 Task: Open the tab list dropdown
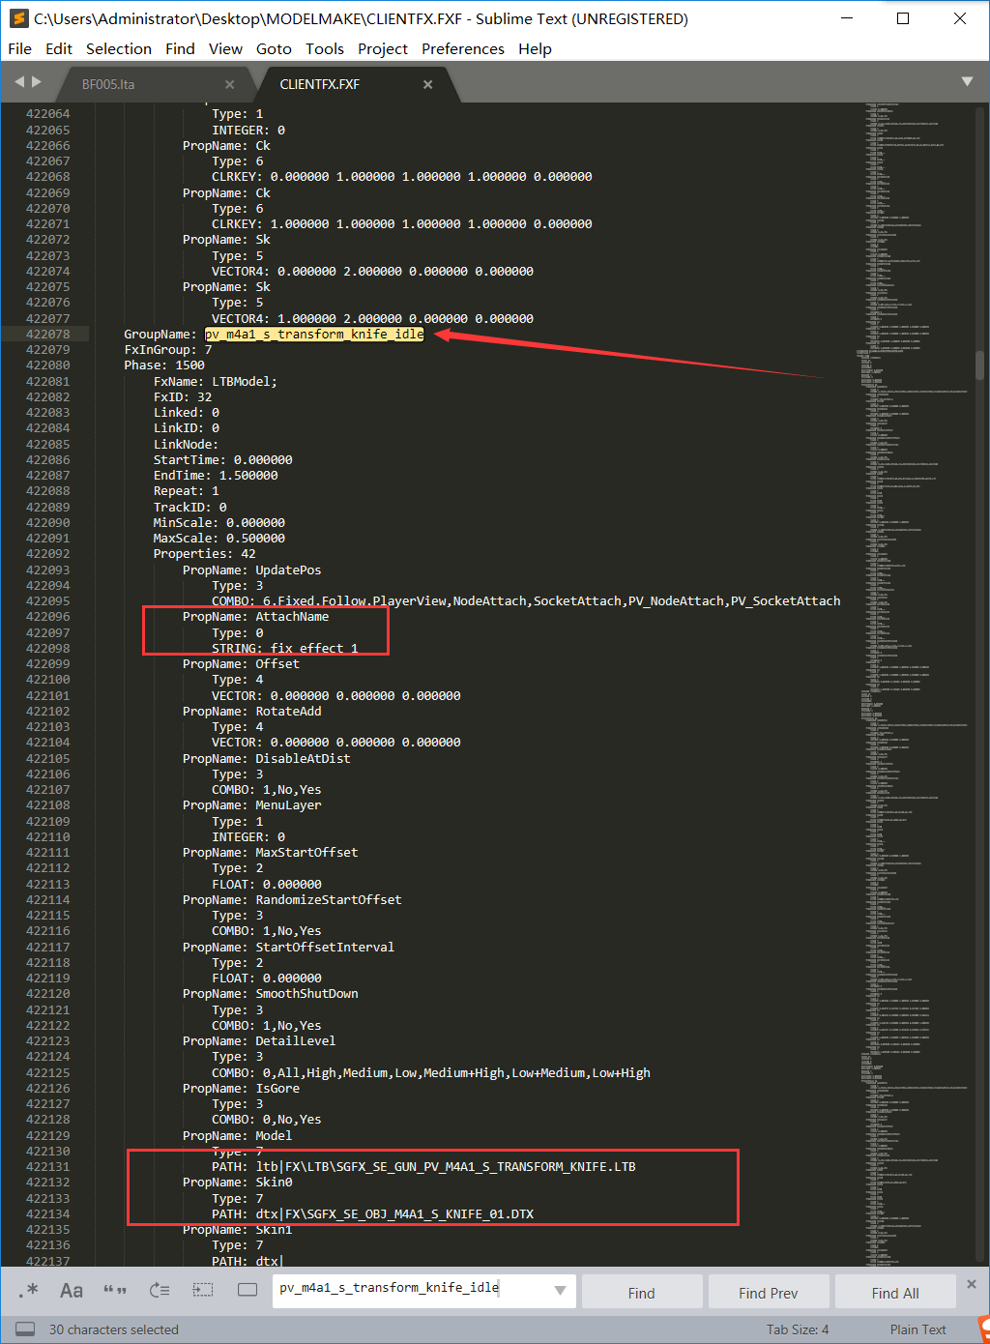967,82
